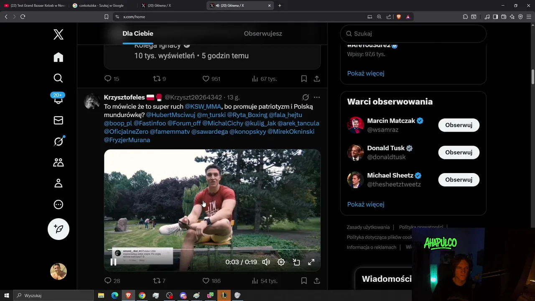Follow Donald Tusk with Obserwuj

(x=459, y=153)
